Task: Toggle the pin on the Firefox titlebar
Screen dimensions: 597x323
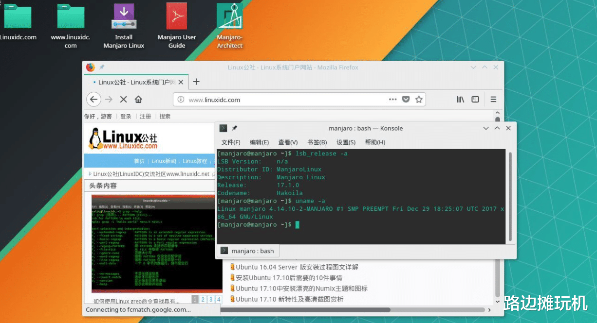Action: (x=102, y=67)
